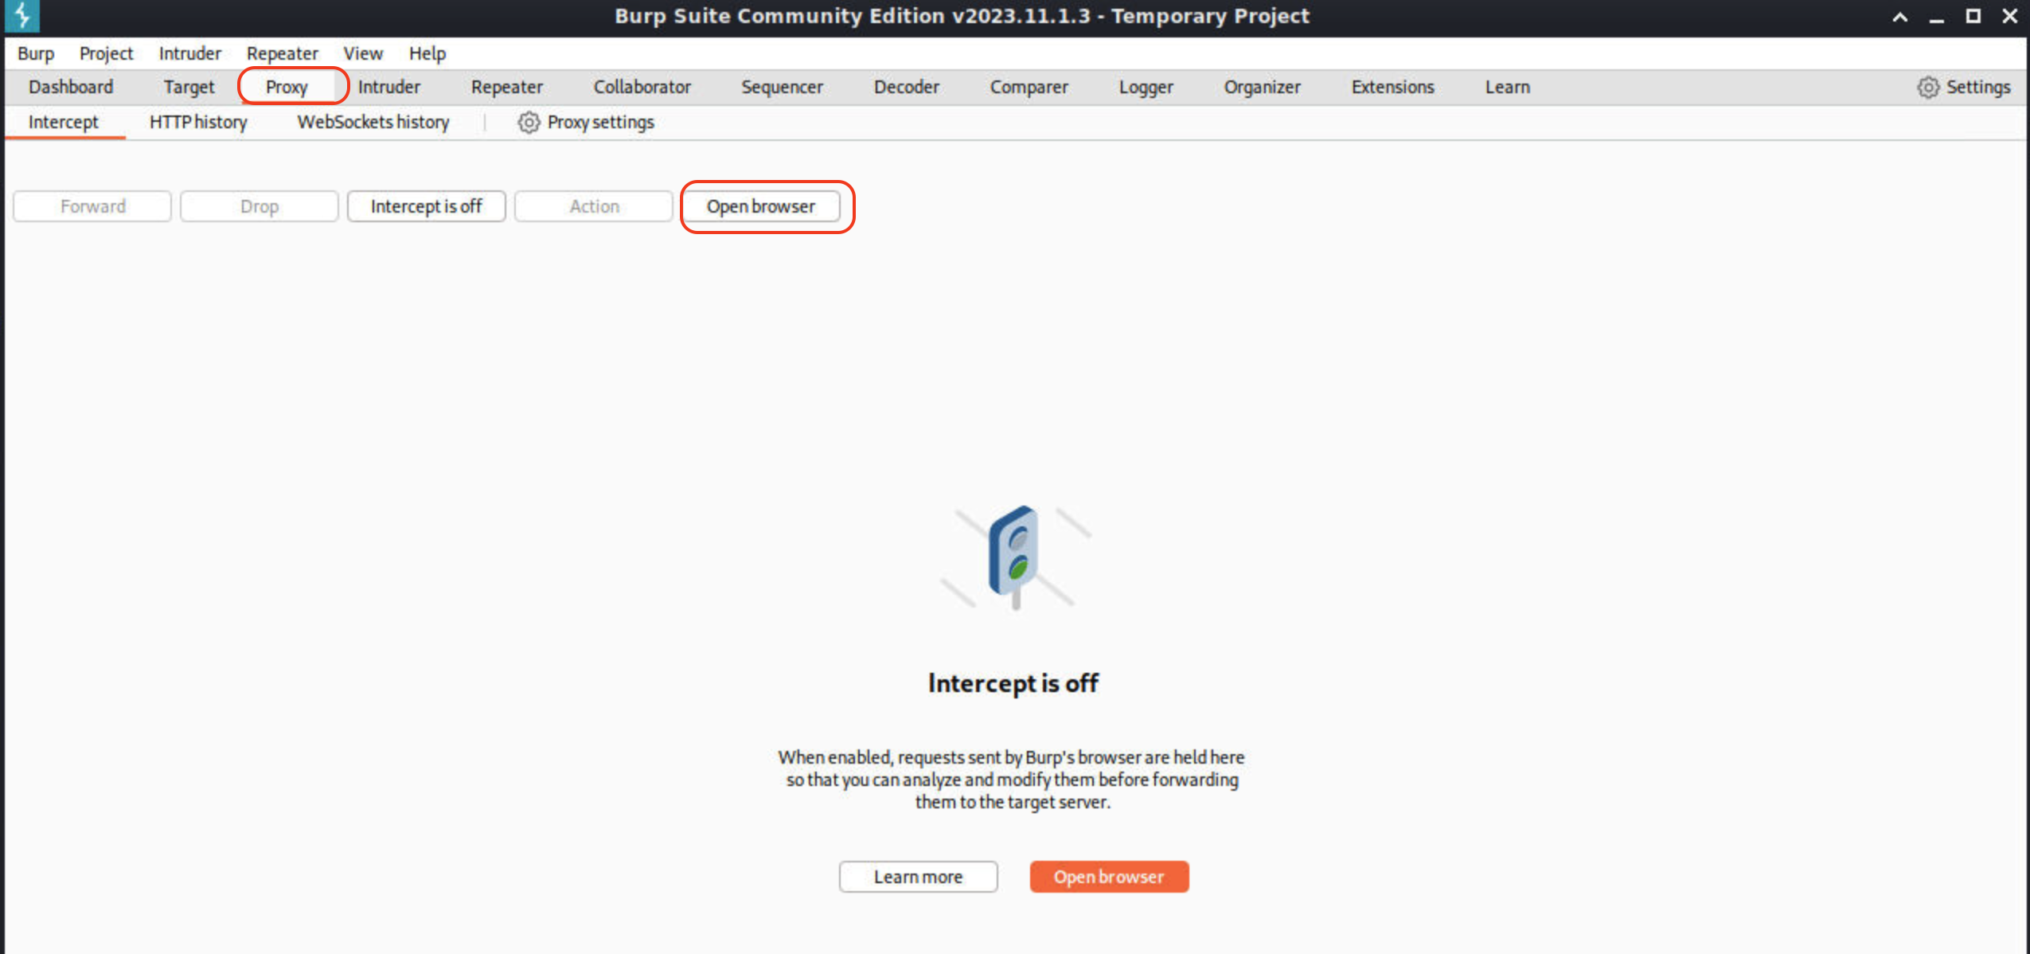
Task: Click the Settings gear icon
Action: (1928, 87)
